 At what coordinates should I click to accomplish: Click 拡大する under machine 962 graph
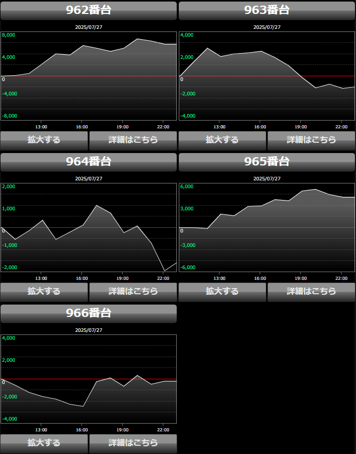[44, 141]
